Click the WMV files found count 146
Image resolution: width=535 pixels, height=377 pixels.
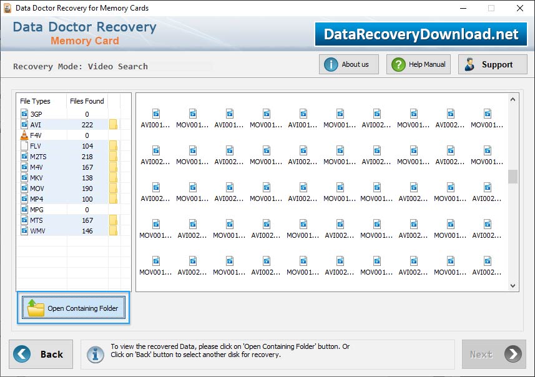87,231
